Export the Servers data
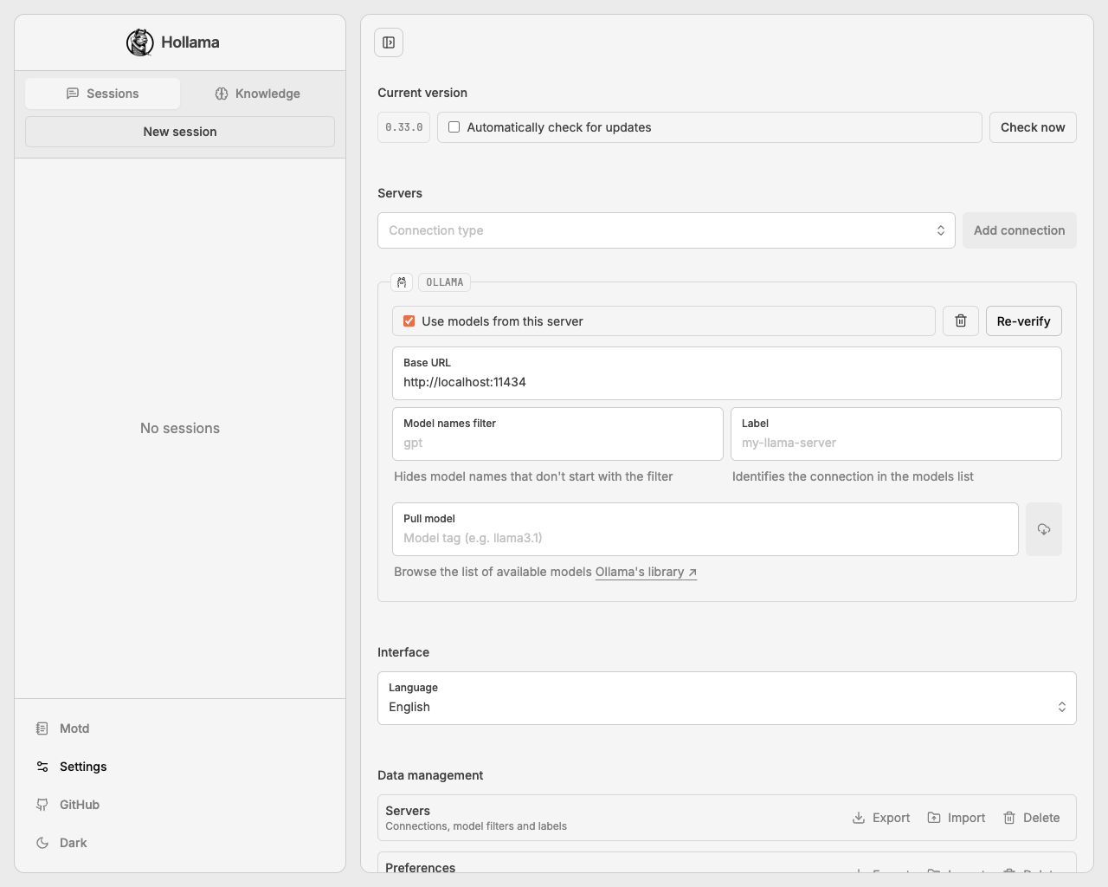Viewport: 1108px width, 887px height. [881, 818]
